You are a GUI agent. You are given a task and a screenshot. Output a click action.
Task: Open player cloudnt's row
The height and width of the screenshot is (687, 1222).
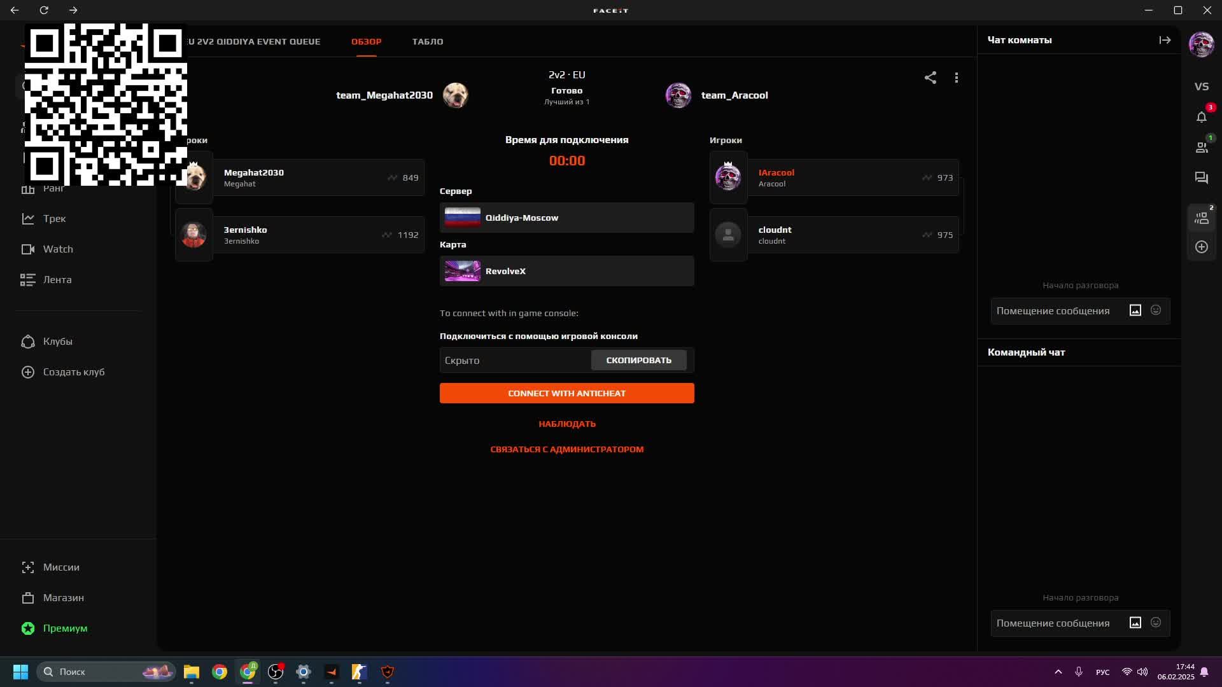[834, 235]
